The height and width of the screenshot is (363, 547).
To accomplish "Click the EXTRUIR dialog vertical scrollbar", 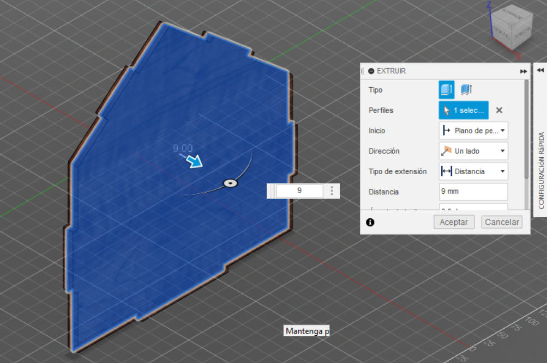I will pos(526,130).
